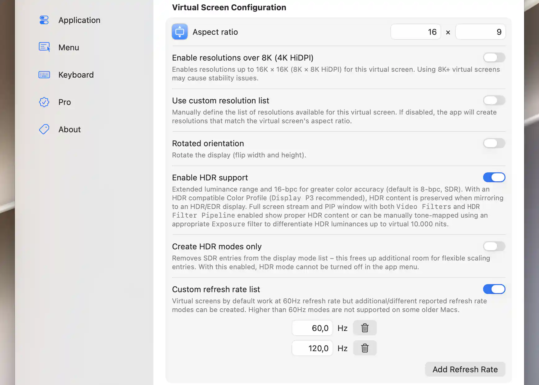
Task: Click the Aspect ratio screen icon
Action: tap(180, 32)
